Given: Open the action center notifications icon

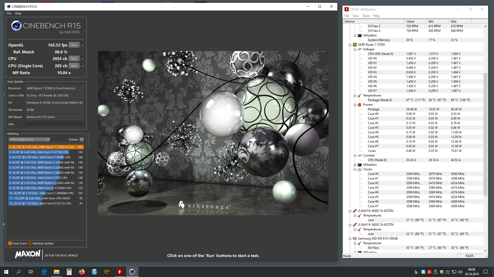Looking at the screenshot, I should point(486,272).
